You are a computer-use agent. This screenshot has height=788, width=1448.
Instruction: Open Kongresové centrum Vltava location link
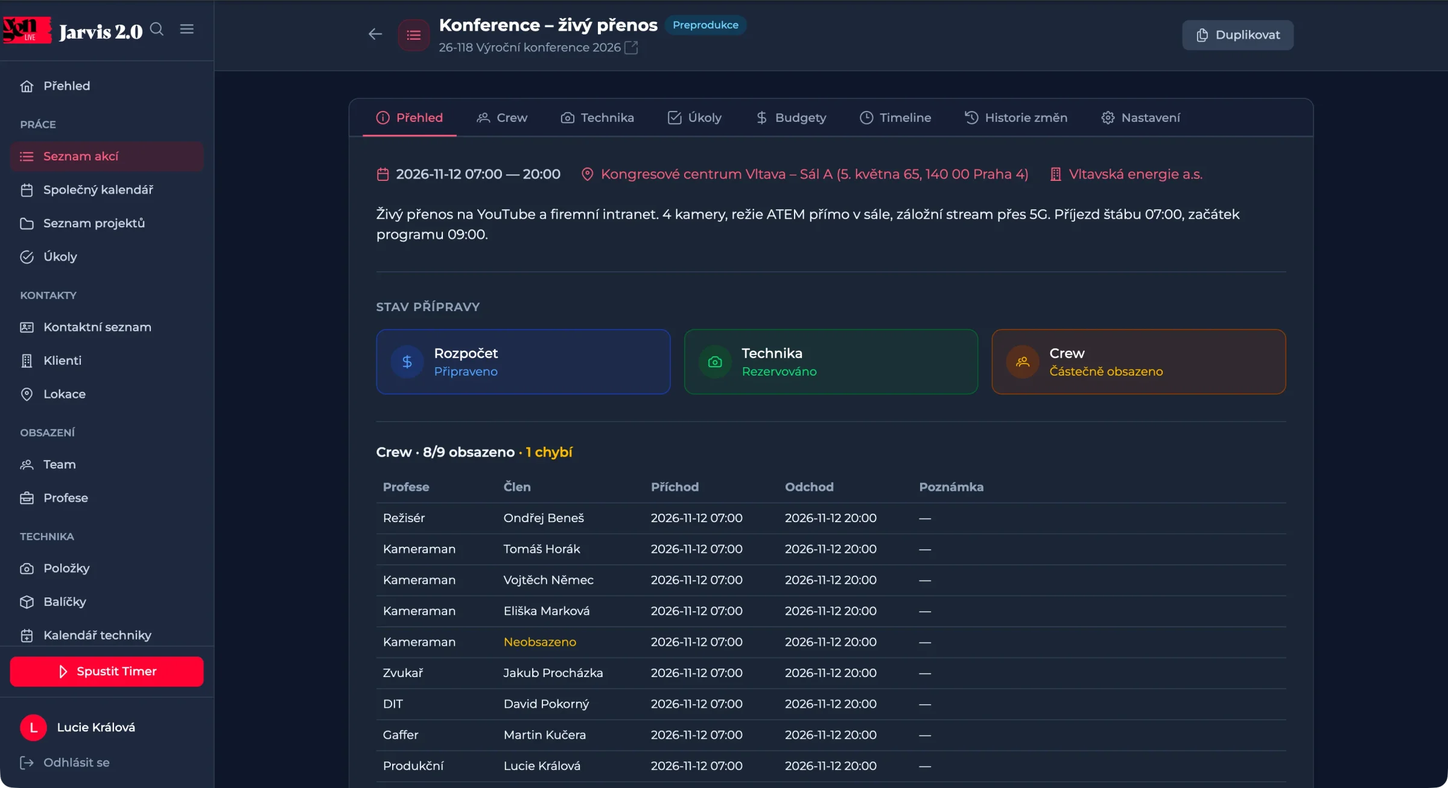[815, 174]
